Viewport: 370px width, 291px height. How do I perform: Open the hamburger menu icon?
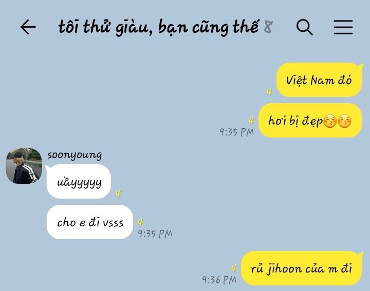[x=343, y=27]
